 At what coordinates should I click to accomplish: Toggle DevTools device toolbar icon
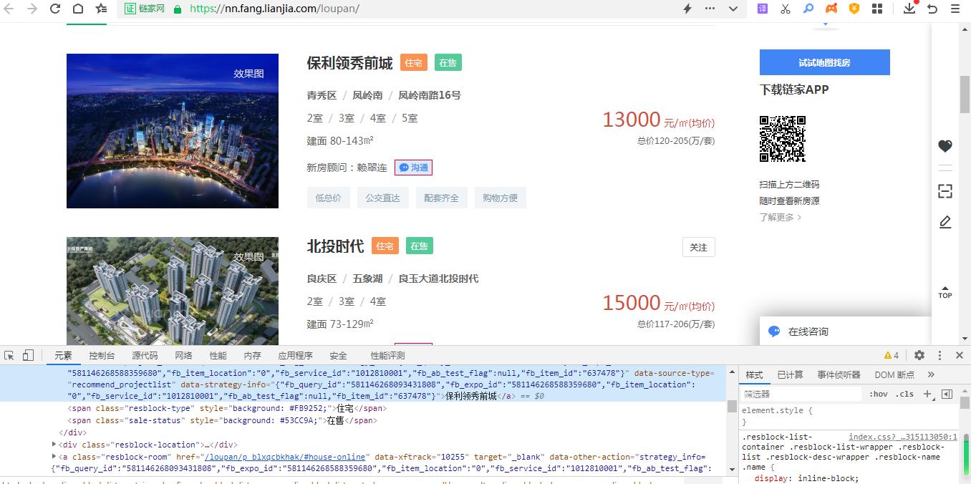click(x=28, y=355)
